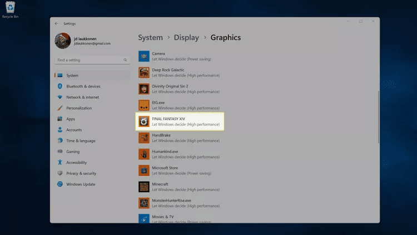Click the Minecraft app icon
417x235 pixels.
tap(144, 187)
